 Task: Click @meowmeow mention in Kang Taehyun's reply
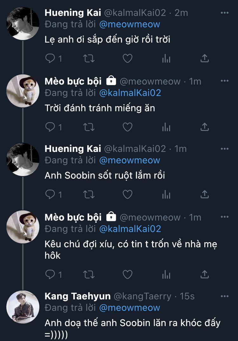coord(129,308)
